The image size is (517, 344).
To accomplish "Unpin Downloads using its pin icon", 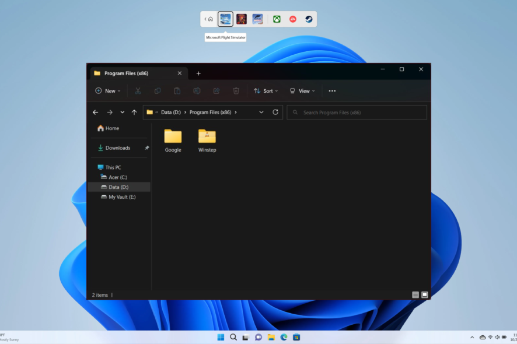I will click(148, 148).
